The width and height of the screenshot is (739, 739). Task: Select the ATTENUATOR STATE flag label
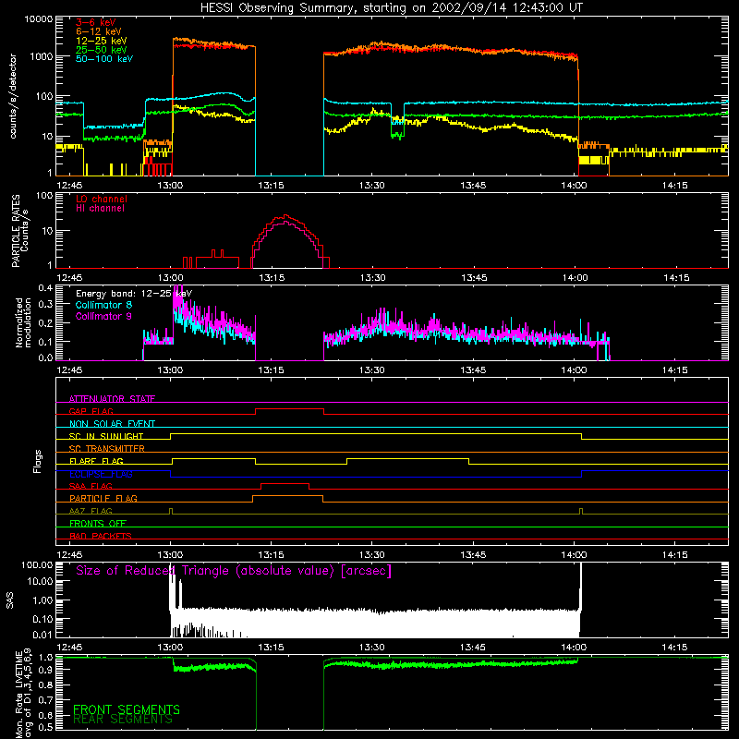click(x=112, y=399)
